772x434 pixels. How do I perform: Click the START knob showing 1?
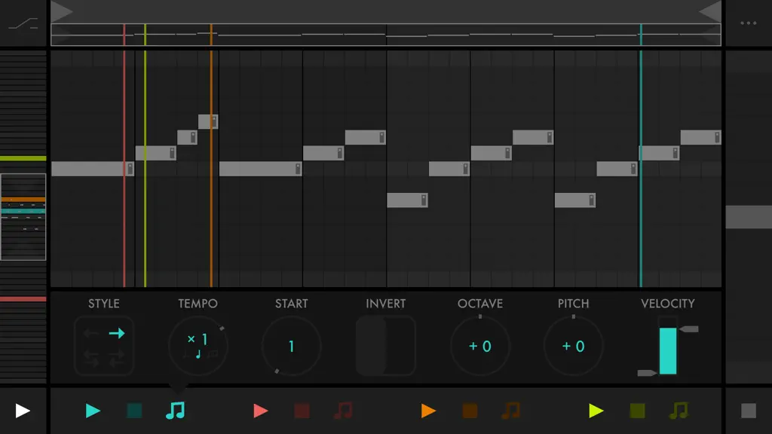pyautogui.click(x=291, y=346)
